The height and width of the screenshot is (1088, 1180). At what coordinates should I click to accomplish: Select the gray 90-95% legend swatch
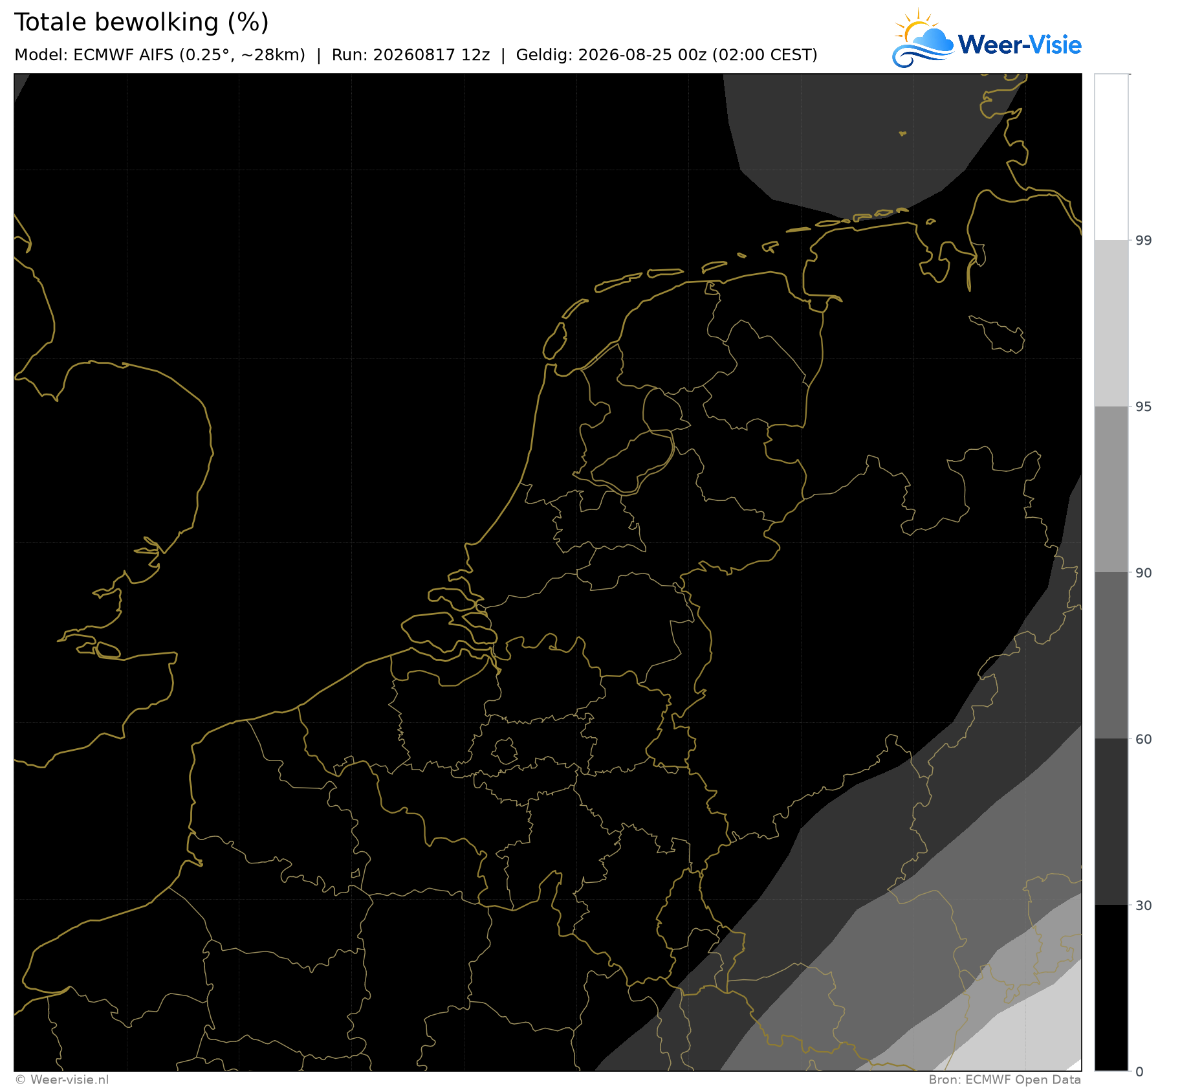[x=1111, y=489]
